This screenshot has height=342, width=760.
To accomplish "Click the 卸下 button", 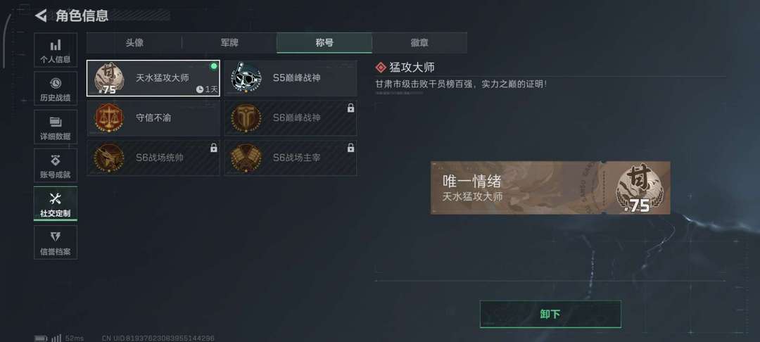I will tap(550, 314).
